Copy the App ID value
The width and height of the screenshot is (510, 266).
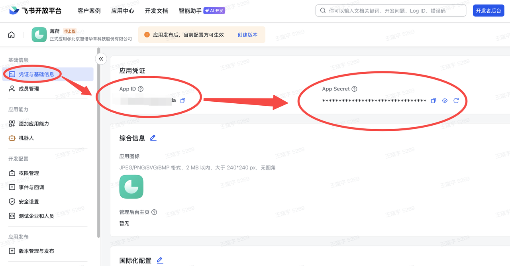pyautogui.click(x=183, y=100)
